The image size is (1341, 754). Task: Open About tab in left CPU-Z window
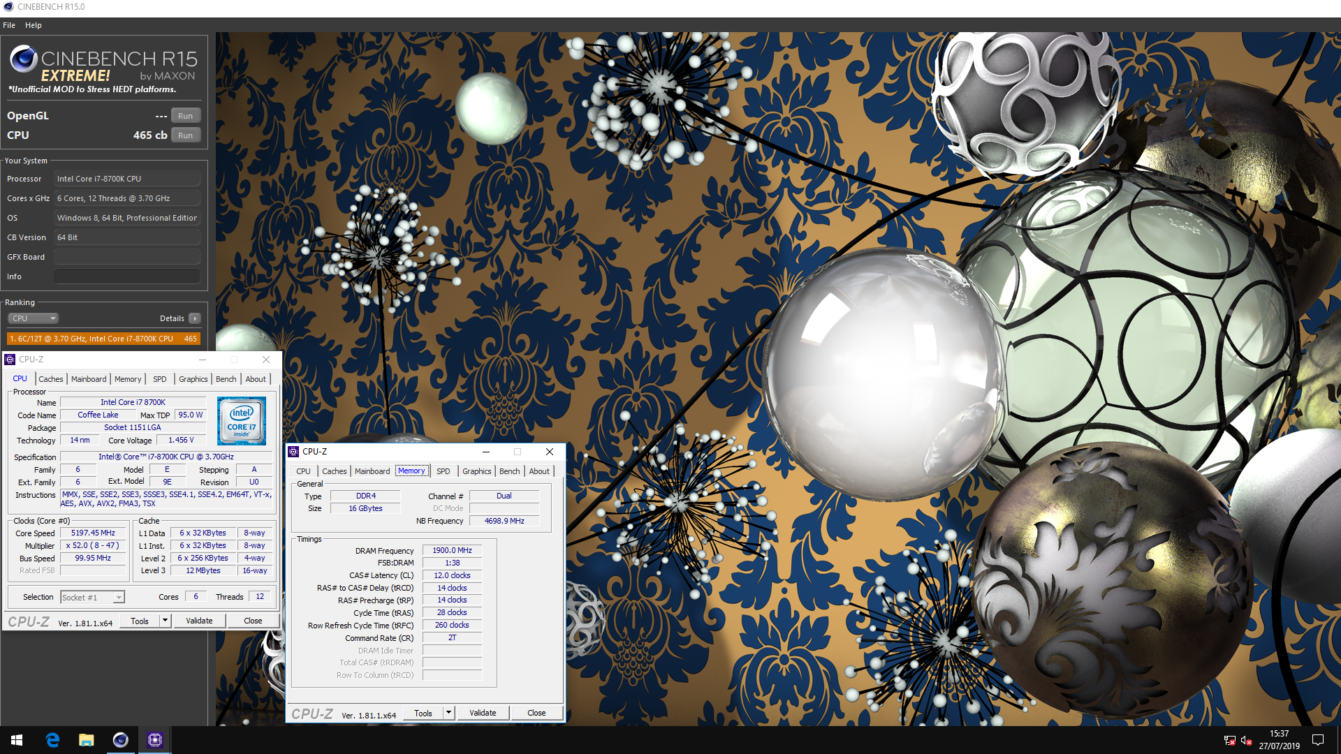256,379
